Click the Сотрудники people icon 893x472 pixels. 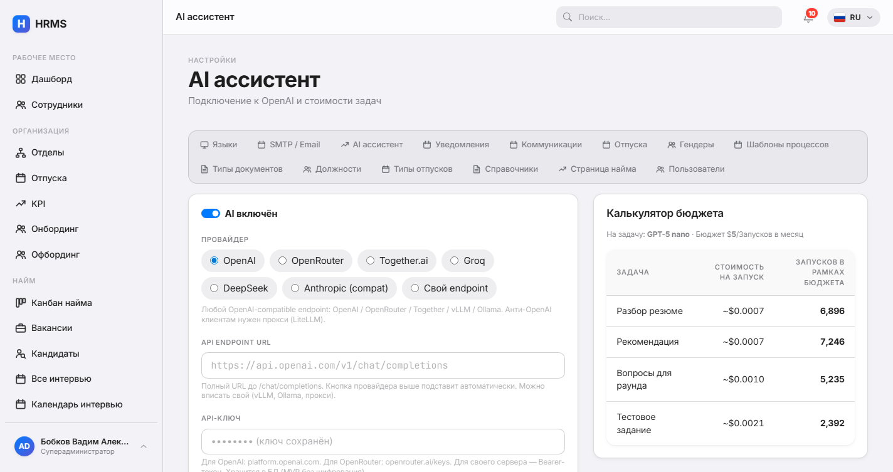(21, 105)
